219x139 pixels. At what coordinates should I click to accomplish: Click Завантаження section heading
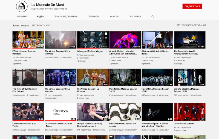click(x=21, y=25)
